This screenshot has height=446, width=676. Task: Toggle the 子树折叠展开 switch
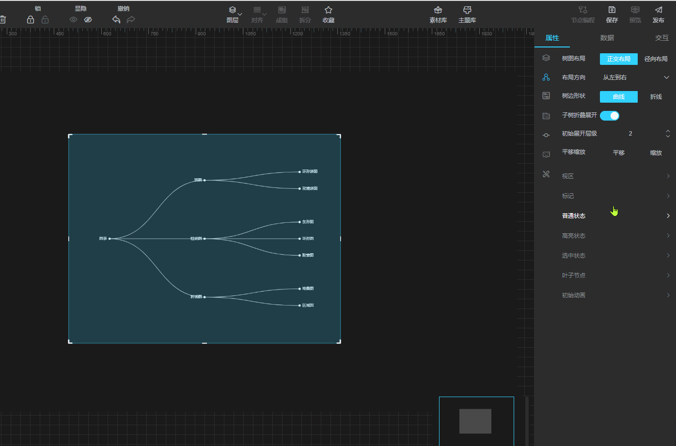(610, 116)
